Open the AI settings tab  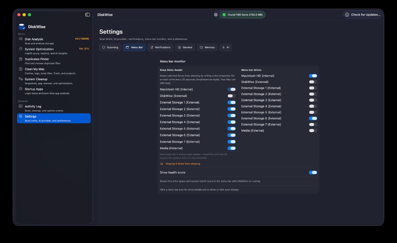(x=226, y=47)
